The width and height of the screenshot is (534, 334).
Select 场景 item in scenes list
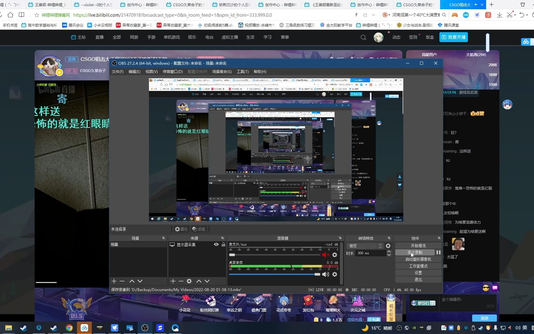[138, 245]
